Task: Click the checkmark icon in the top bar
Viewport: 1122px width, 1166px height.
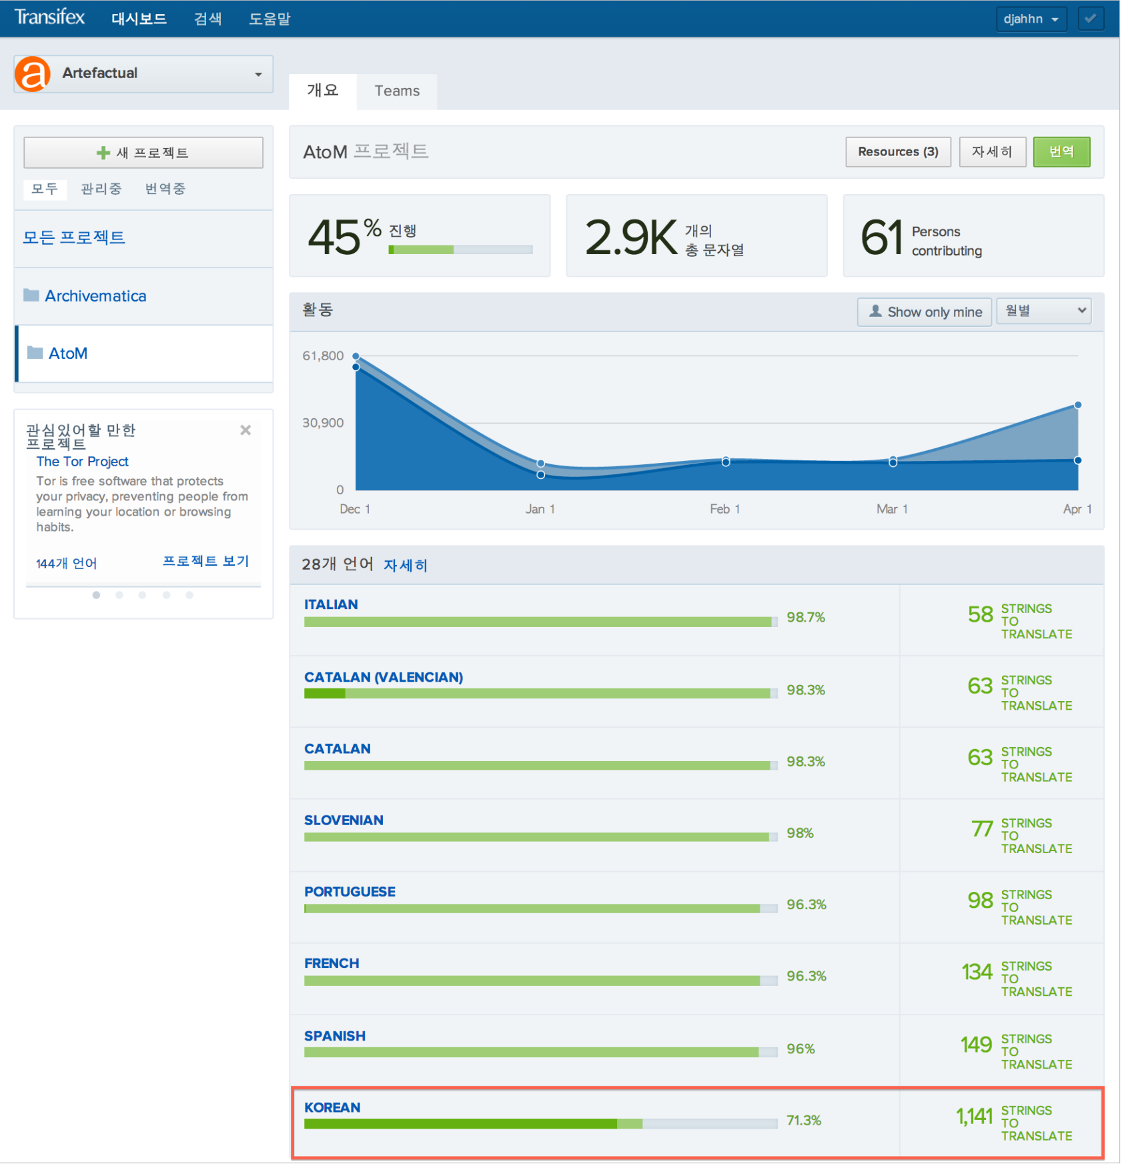Action: 1091,18
